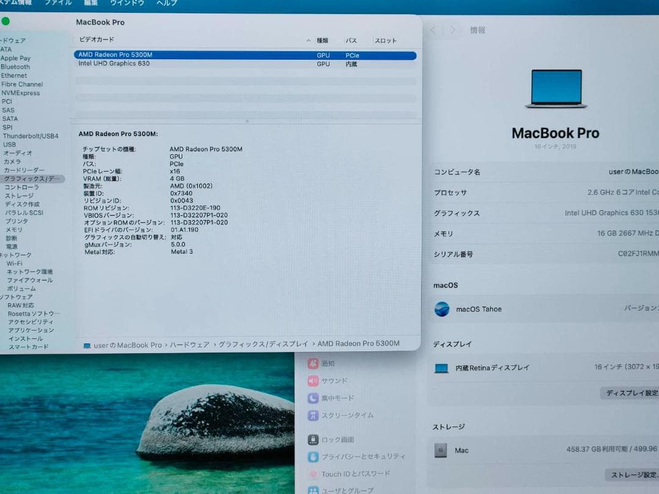Open ユーザとグループ settings icon
Viewport: 659px width, 494px height.
[313, 490]
